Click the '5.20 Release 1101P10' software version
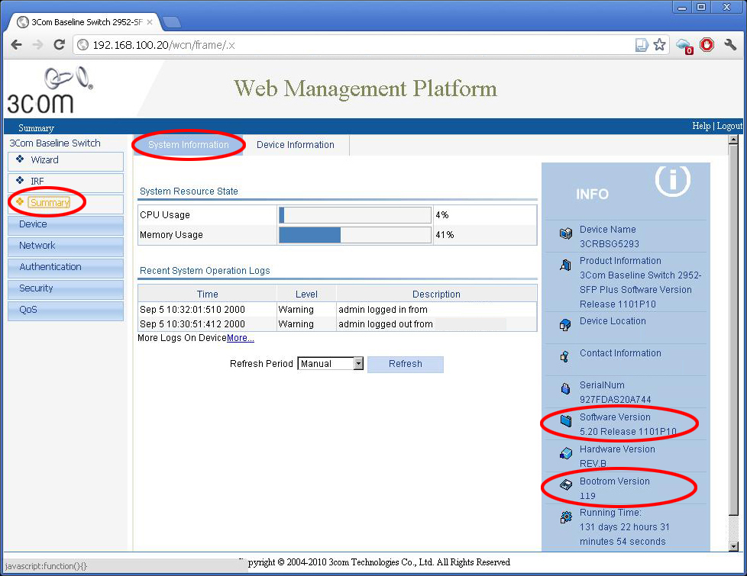747x576 pixels. coord(628,432)
